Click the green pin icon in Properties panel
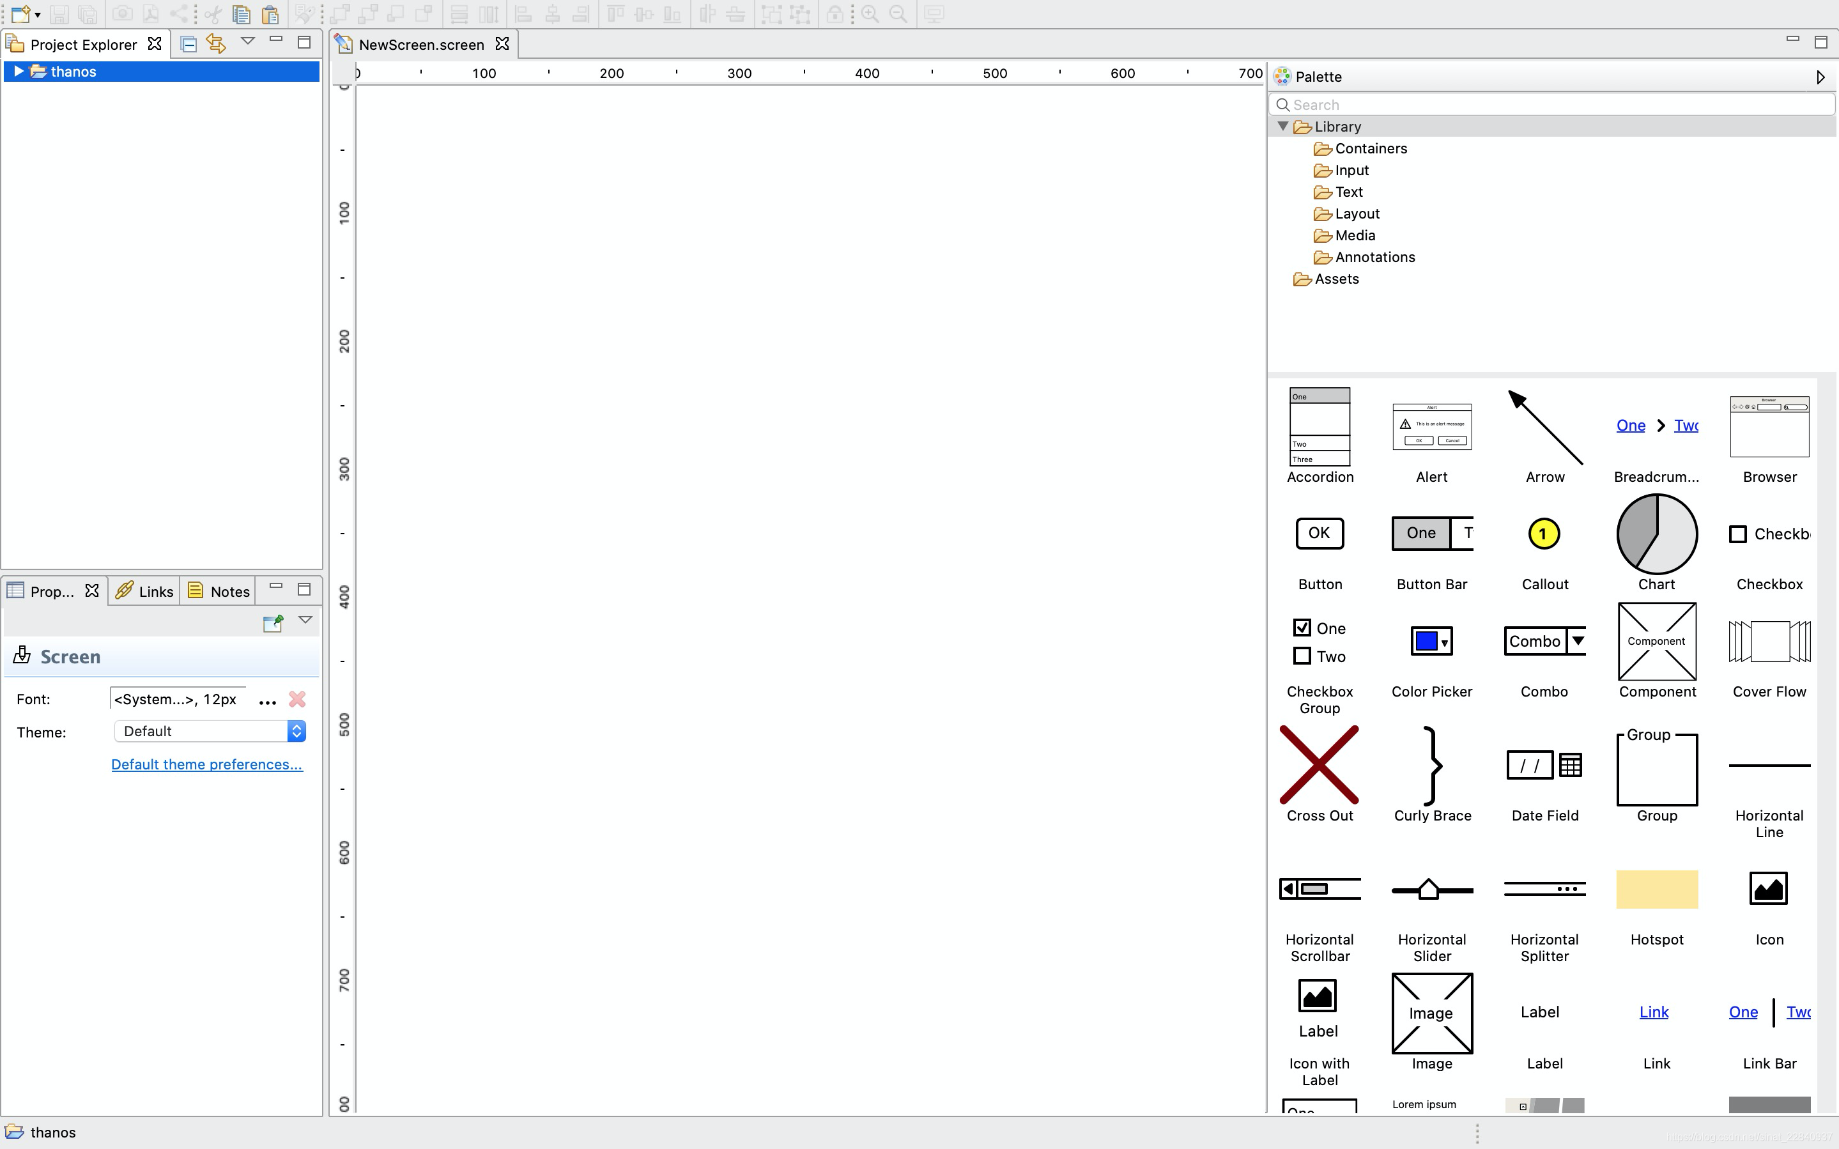 [x=272, y=622]
